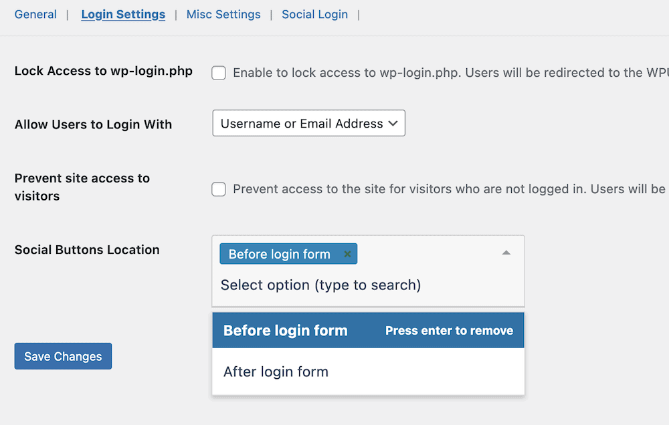
Task: Toggle Prevent site access to visitors checkbox
Action: coord(219,189)
